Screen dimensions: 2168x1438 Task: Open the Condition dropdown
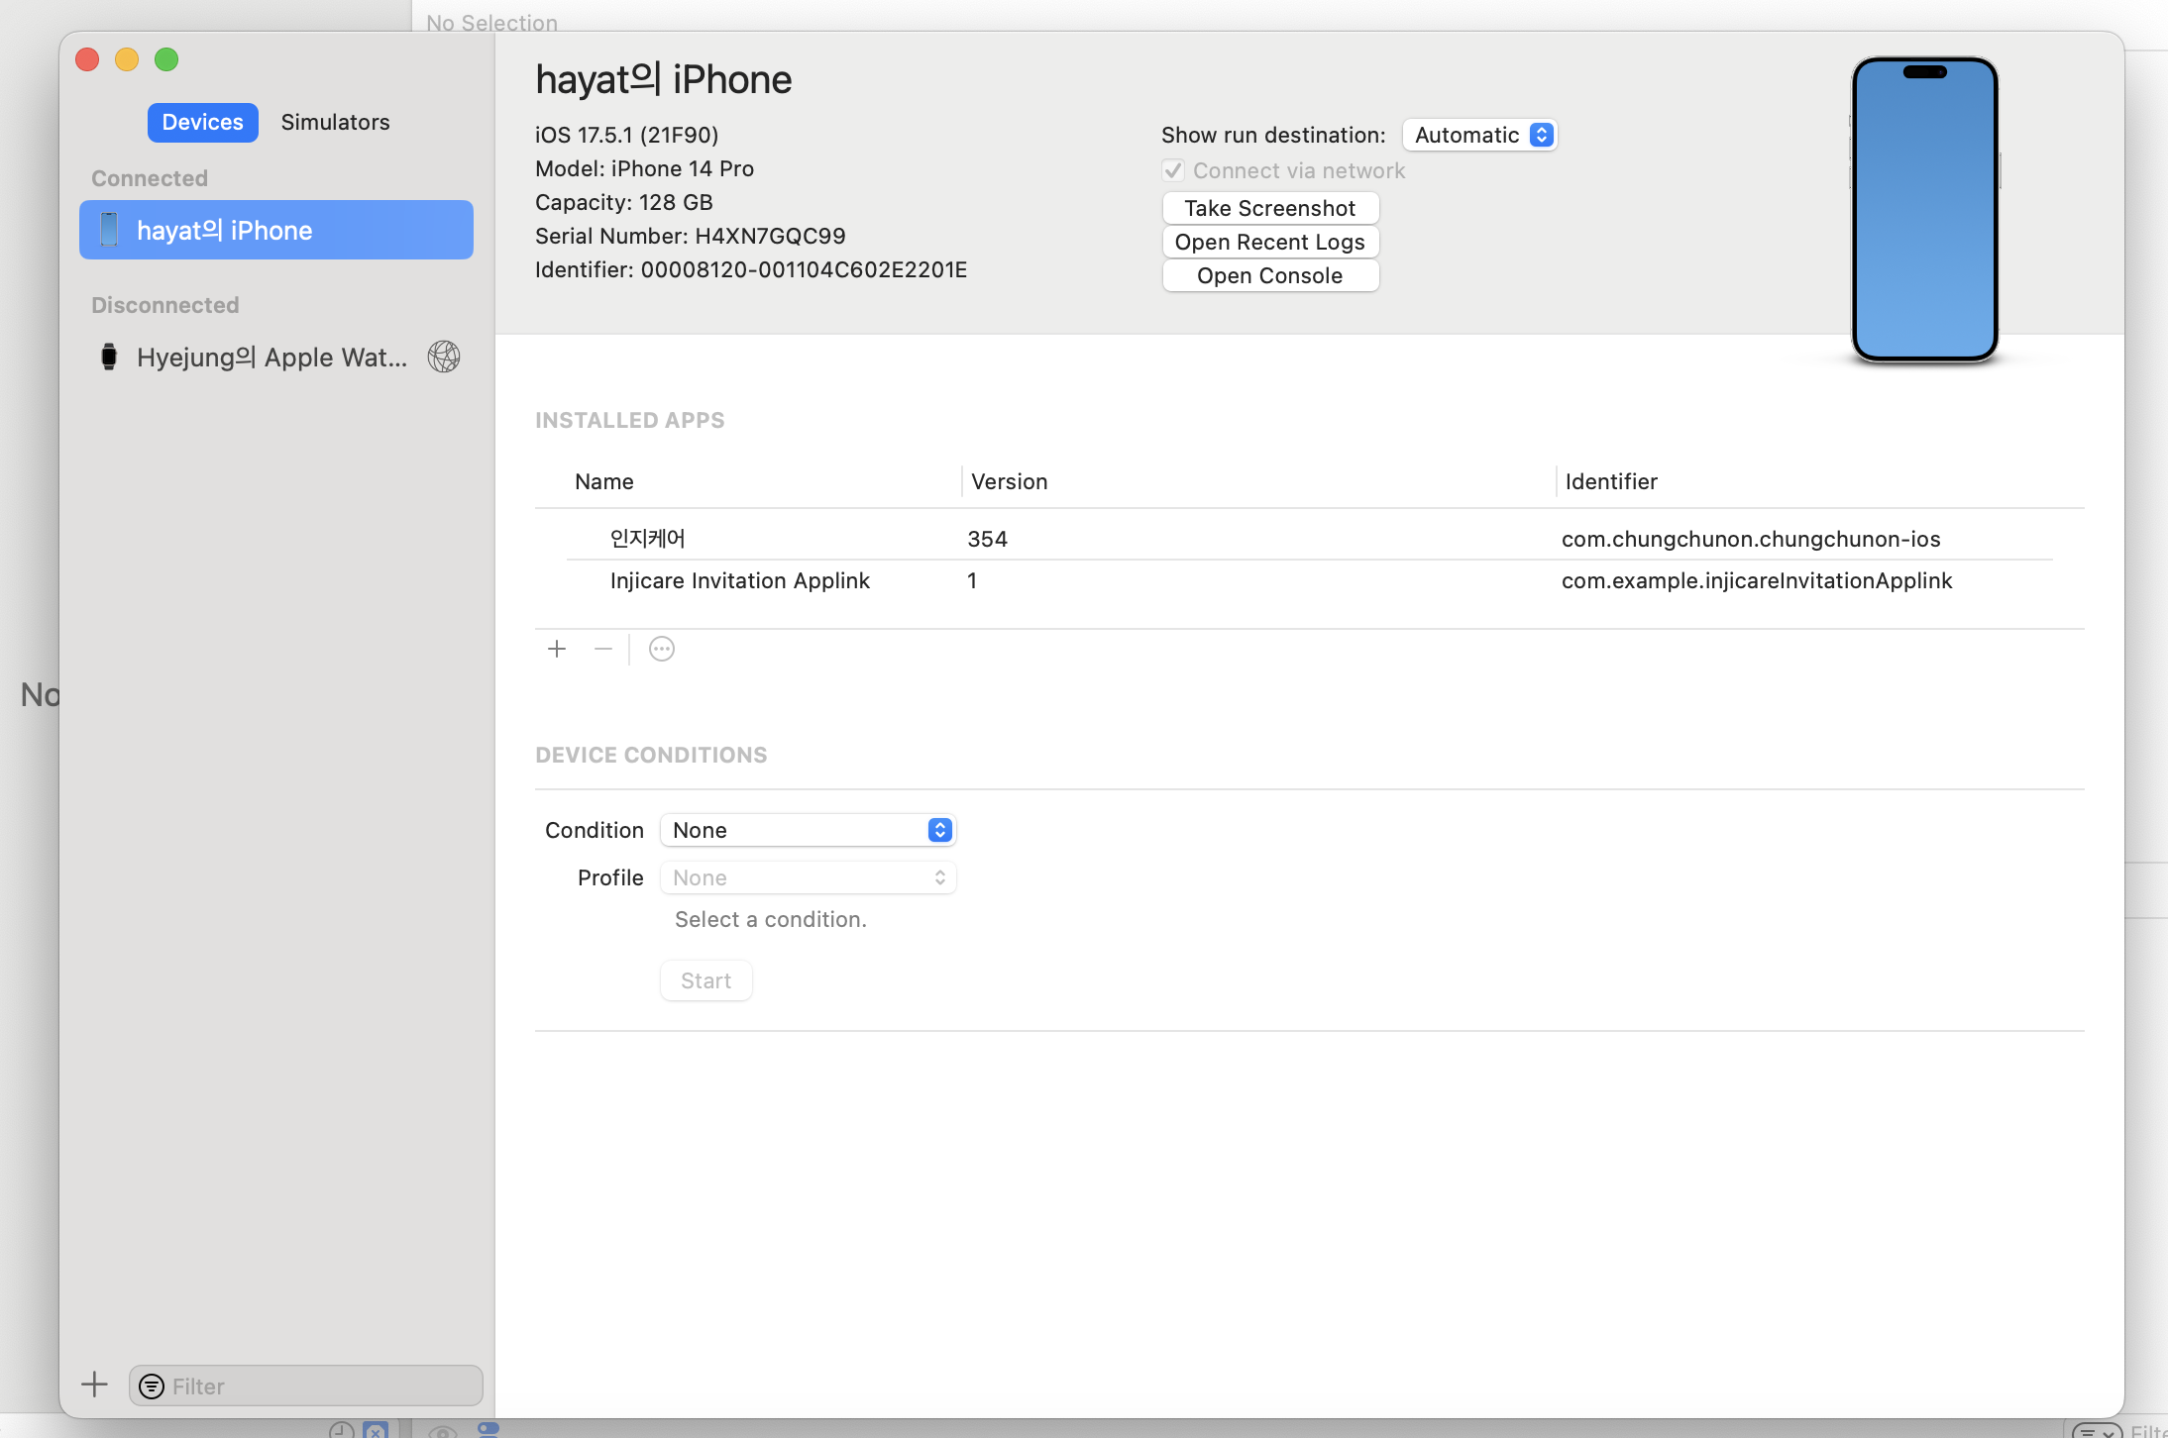tap(809, 830)
